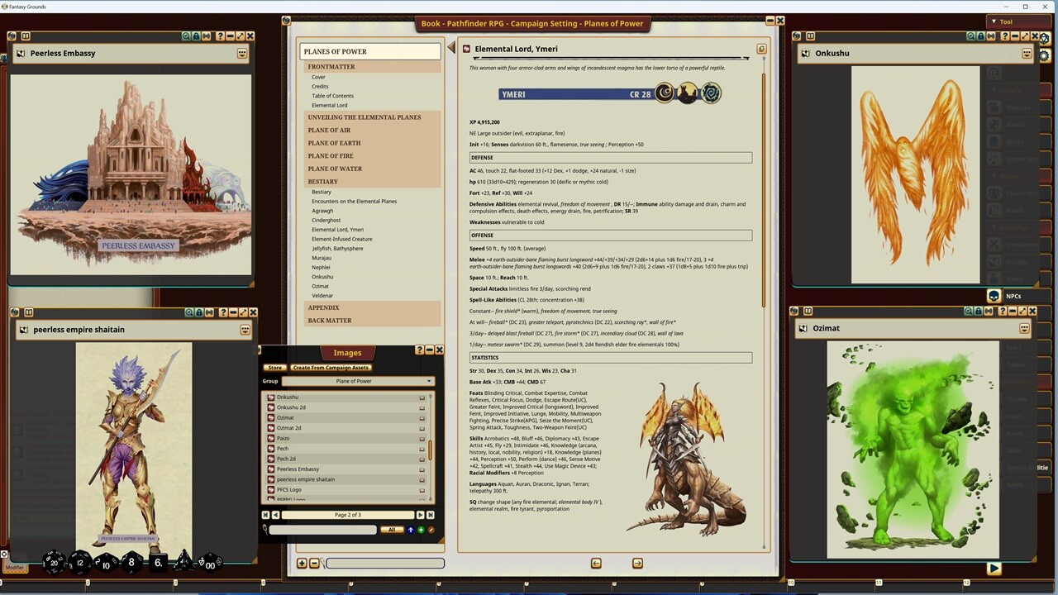Expand the PLANE OF WATER section in the book sidebar
The width and height of the screenshot is (1058, 595).
[335, 168]
